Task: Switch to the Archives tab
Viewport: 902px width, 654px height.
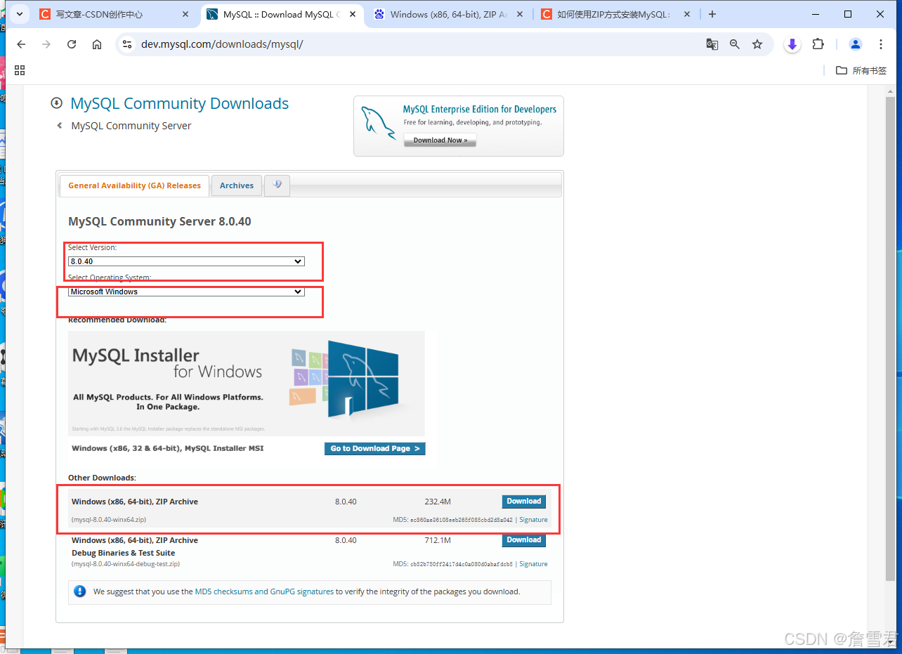Action: [237, 185]
